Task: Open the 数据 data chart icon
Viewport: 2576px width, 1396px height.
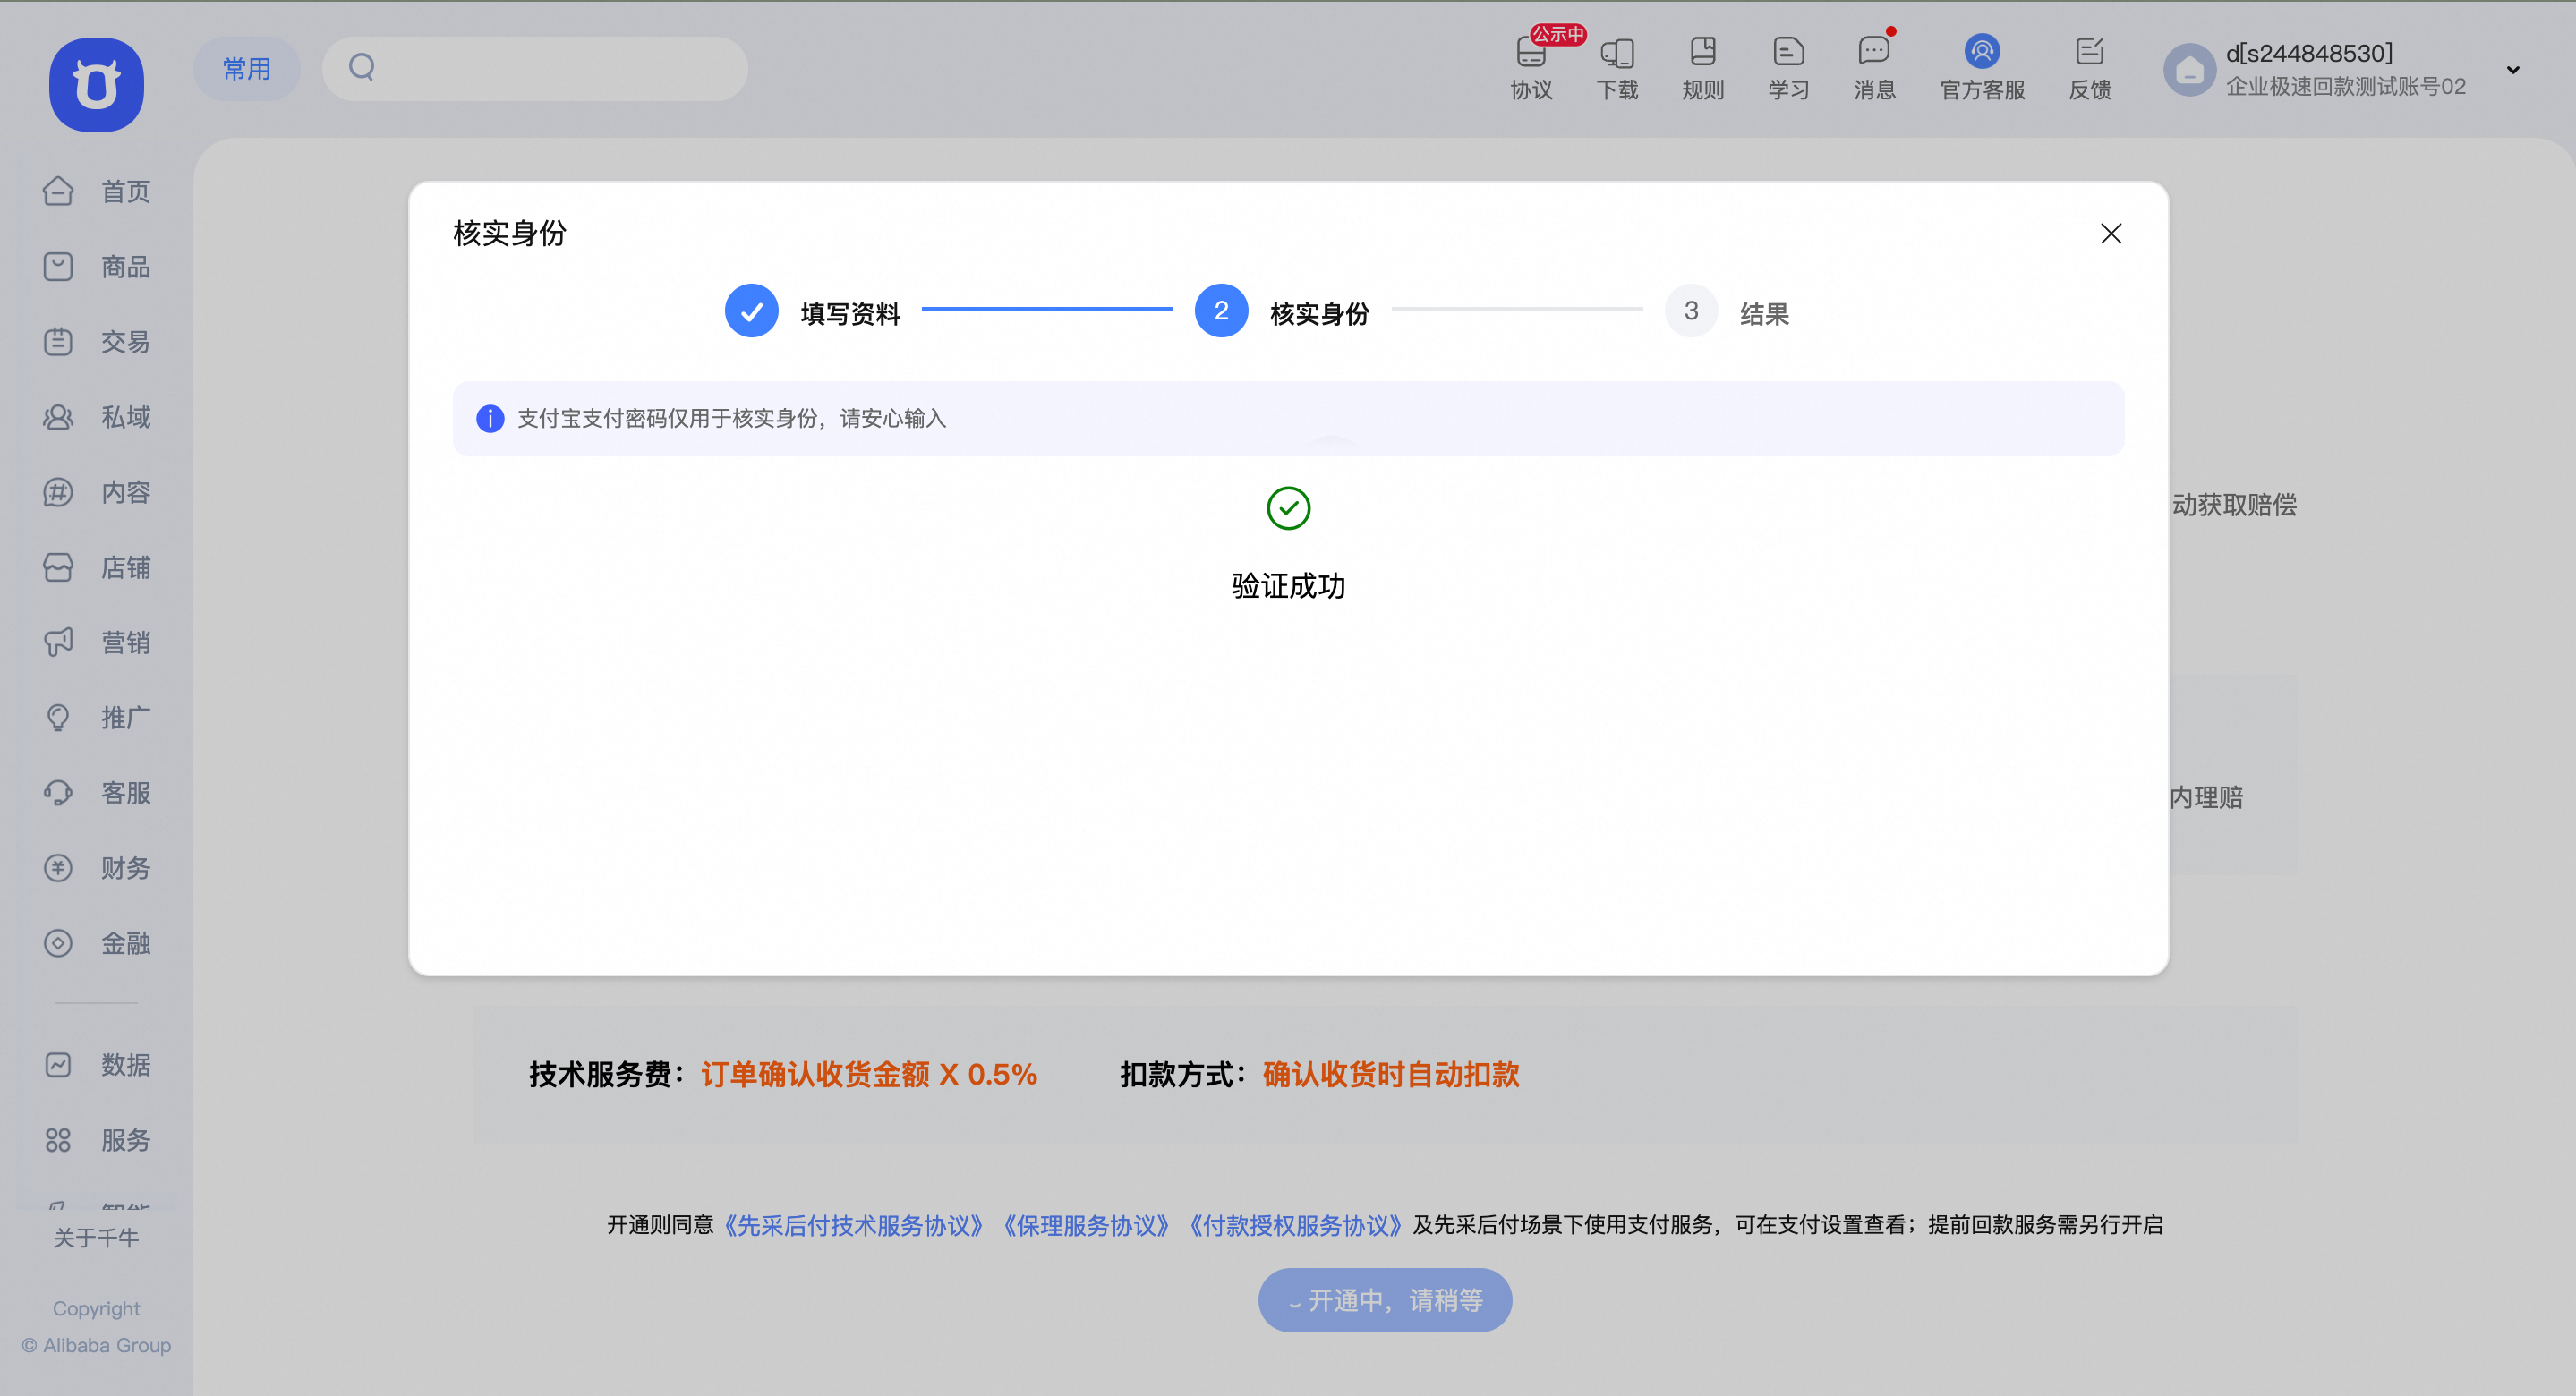Action: [58, 1064]
